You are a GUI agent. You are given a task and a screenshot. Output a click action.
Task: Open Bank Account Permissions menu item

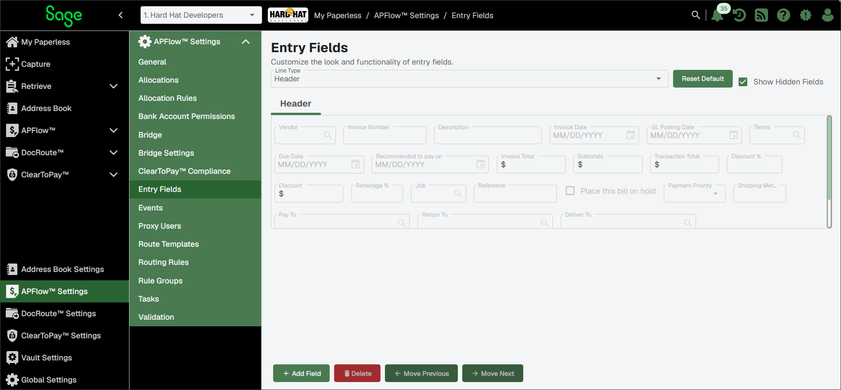195,116
